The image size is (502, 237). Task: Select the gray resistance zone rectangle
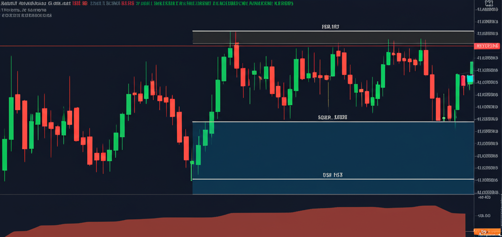(x=333, y=37)
